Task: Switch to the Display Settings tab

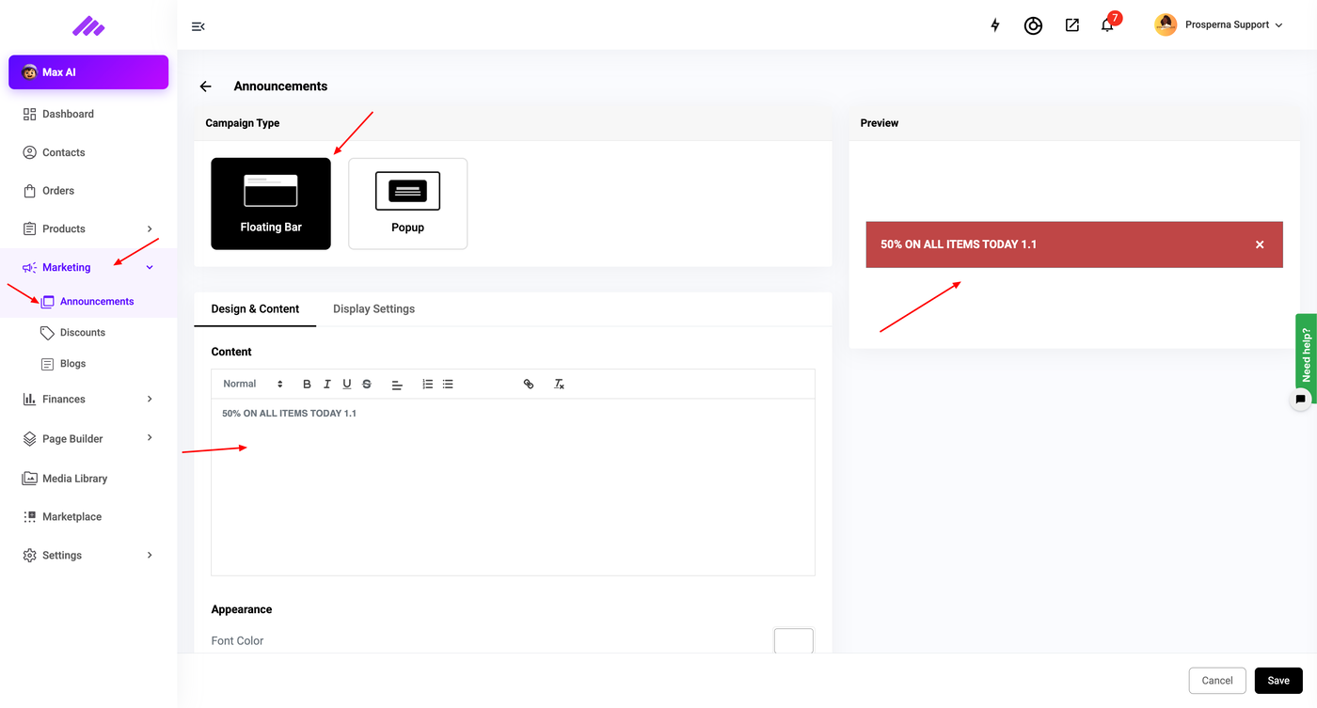Action: click(x=373, y=309)
